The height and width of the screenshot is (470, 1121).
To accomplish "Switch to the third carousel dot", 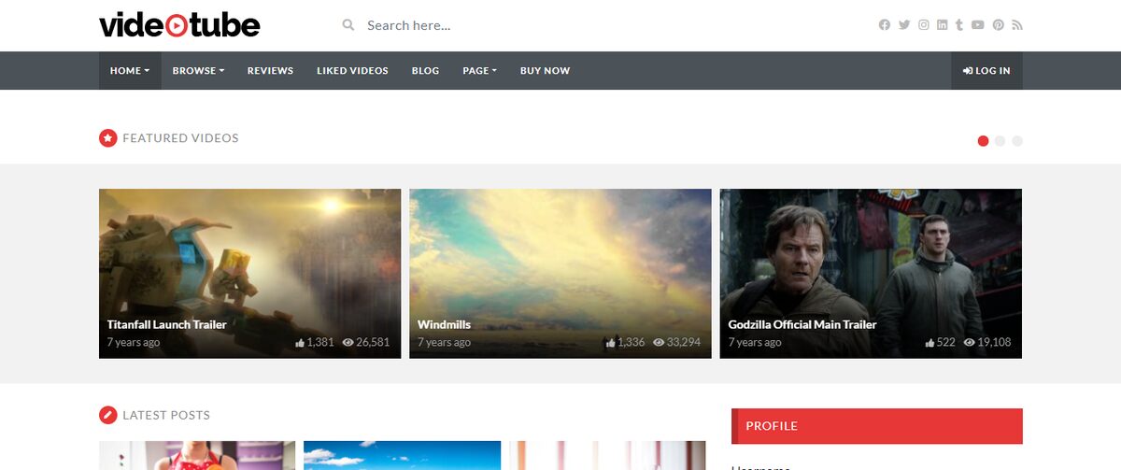I will (1017, 141).
